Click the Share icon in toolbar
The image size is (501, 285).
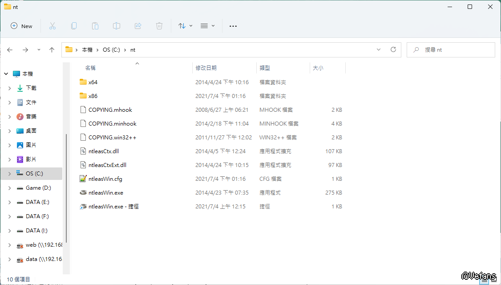(138, 26)
